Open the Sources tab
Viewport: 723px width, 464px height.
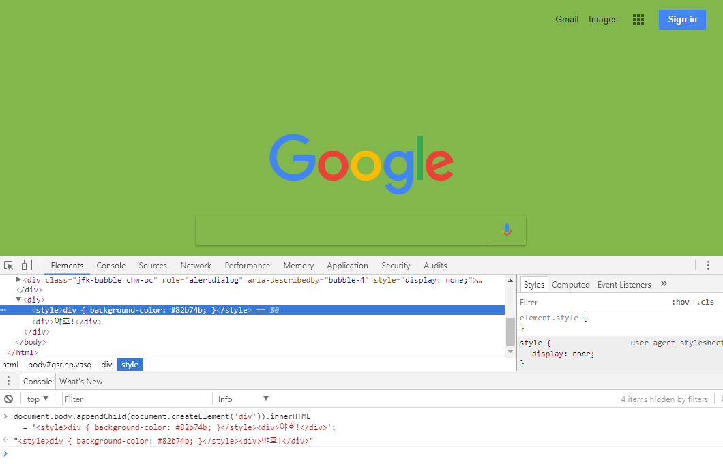[153, 266]
